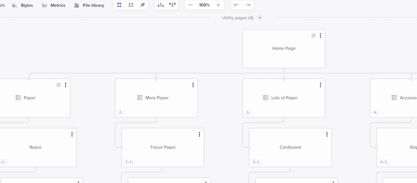Click the connector node left of Tissue Paper
The image size is (417, 183).
coord(122,148)
